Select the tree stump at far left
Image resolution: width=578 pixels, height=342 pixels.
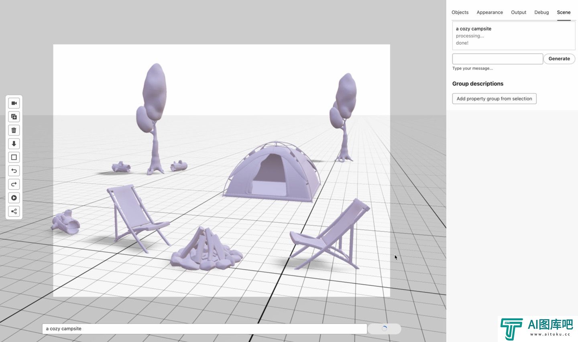(x=65, y=223)
